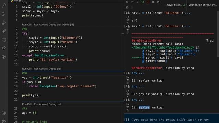Click Run Above above line 23
Image resolution: width=219 pixels, height=123 pixels.
pos(40,104)
